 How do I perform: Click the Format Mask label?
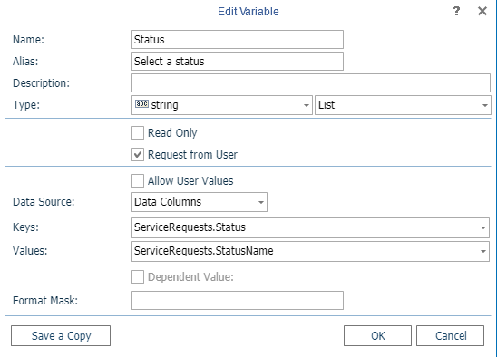pyautogui.click(x=45, y=300)
